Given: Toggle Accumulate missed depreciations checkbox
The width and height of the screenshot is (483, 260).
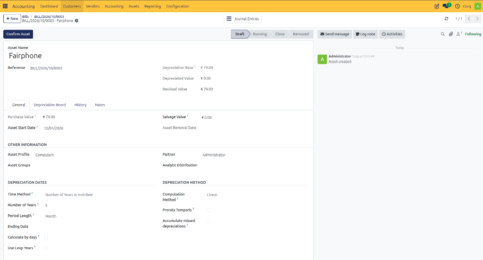Looking at the screenshot, I should point(208,220).
